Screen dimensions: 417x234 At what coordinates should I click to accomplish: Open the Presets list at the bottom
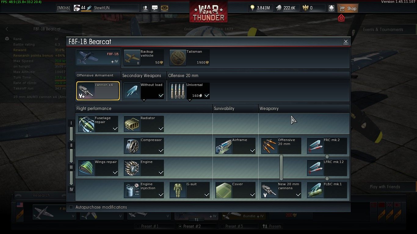tap(272, 226)
